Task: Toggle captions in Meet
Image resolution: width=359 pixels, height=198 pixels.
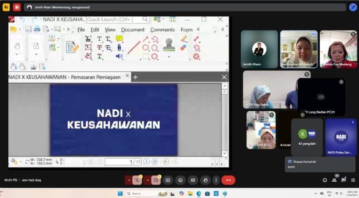Action: pyautogui.click(x=193, y=180)
